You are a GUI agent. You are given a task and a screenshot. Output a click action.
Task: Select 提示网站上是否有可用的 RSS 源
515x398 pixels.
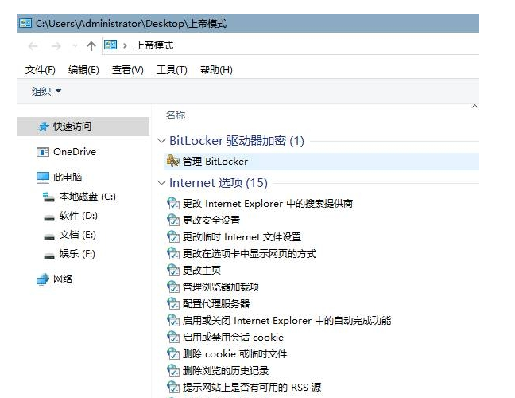252,388
